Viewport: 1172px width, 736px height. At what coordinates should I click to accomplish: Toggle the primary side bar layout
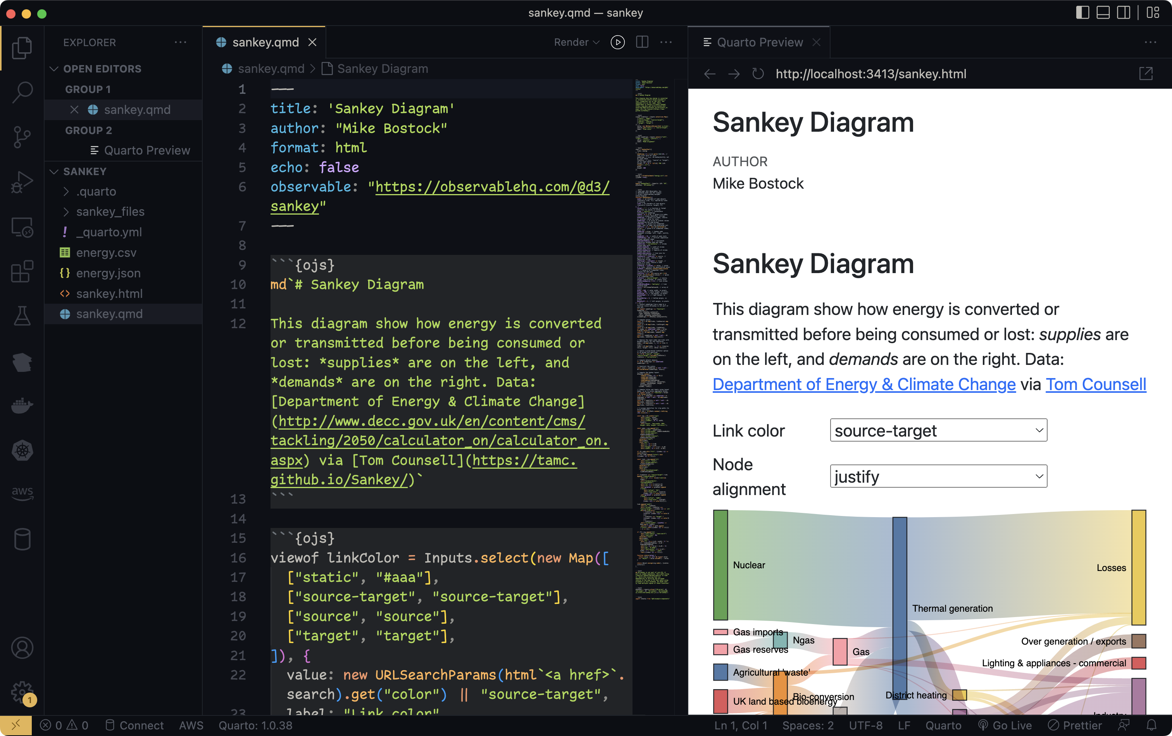(x=1082, y=13)
